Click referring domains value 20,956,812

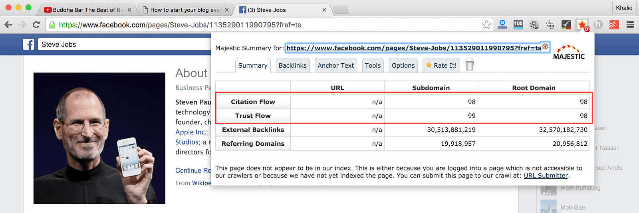point(570,144)
